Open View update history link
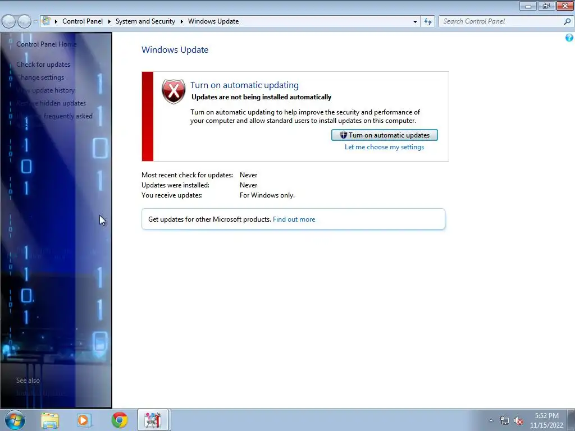Image resolution: width=575 pixels, height=431 pixels. pos(45,90)
